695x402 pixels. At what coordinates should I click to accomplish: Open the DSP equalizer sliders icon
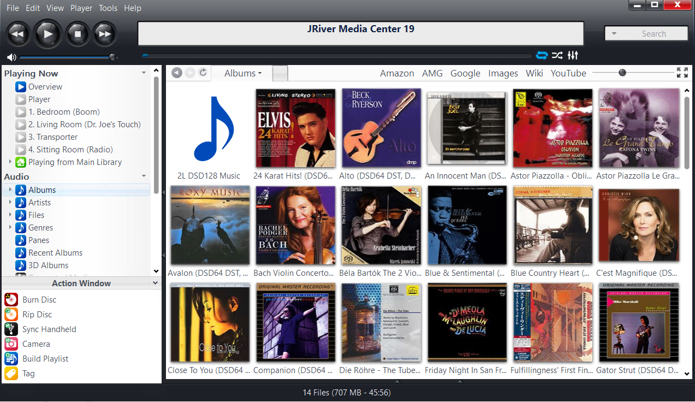pyautogui.click(x=573, y=55)
